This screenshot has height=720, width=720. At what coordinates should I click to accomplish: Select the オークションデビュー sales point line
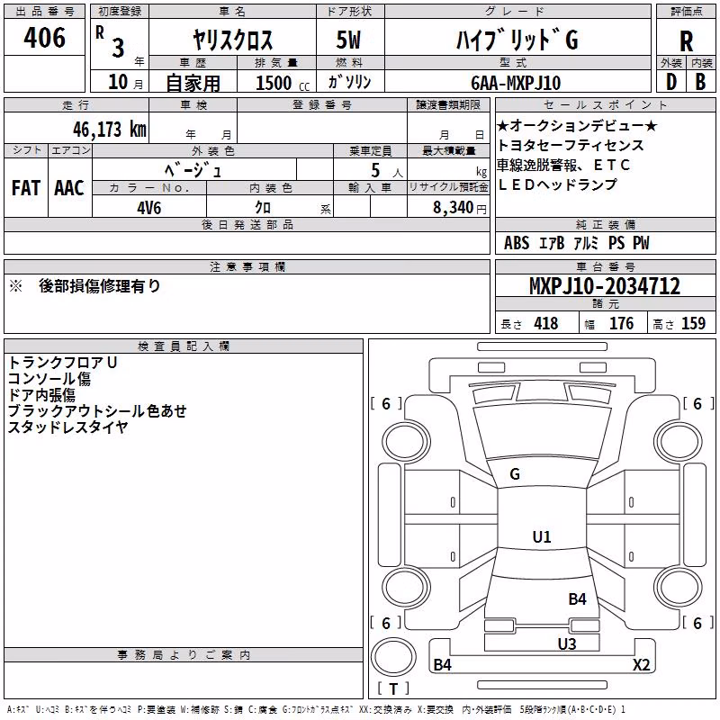pos(577,125)
